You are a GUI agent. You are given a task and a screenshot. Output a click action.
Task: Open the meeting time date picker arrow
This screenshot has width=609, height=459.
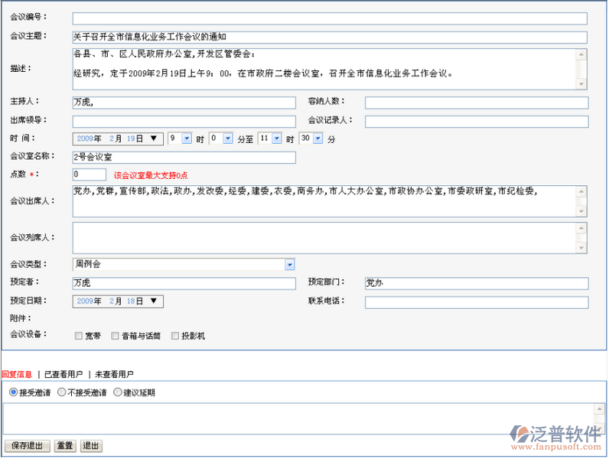tap(155, 138)
